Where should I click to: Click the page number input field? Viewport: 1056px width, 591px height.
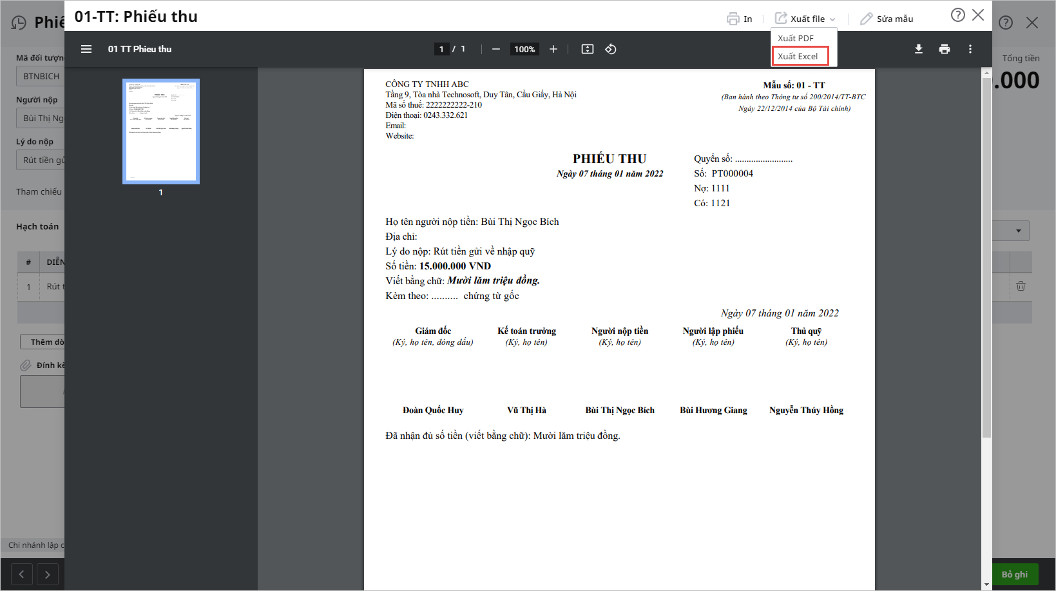[441, 49]
